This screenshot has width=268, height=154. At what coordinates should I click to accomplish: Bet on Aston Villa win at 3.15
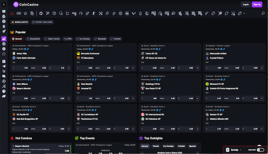pos(20,68)
